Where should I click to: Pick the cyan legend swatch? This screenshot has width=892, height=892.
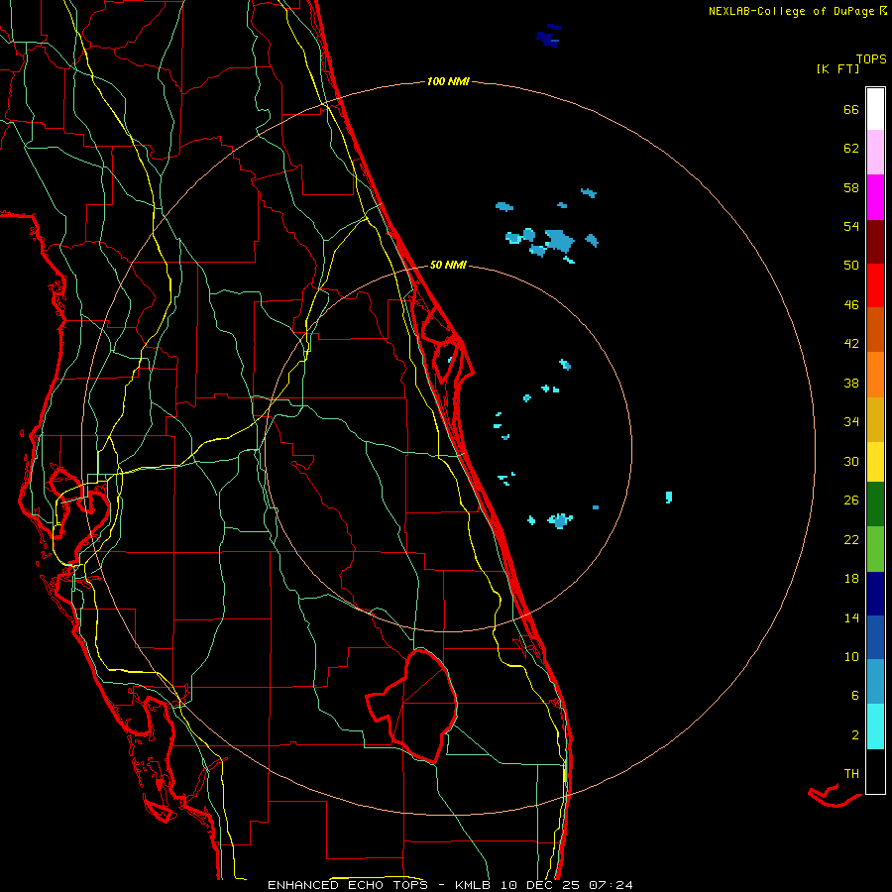(875, 726)
